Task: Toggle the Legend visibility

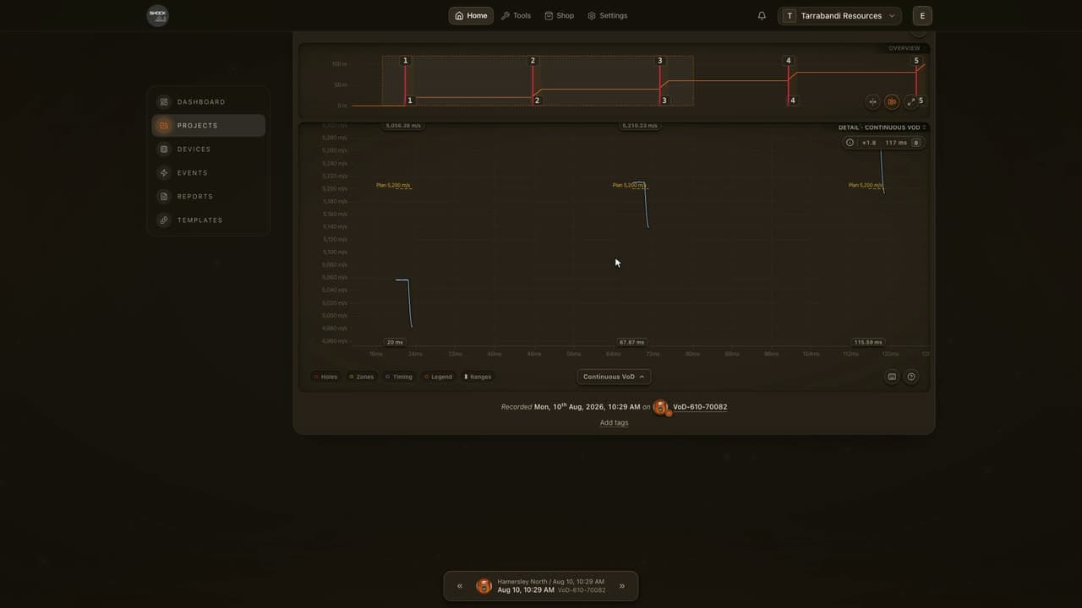Action: pos(439,377)
